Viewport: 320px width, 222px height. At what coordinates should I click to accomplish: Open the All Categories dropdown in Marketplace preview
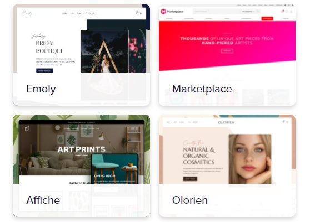pos(248,12)
